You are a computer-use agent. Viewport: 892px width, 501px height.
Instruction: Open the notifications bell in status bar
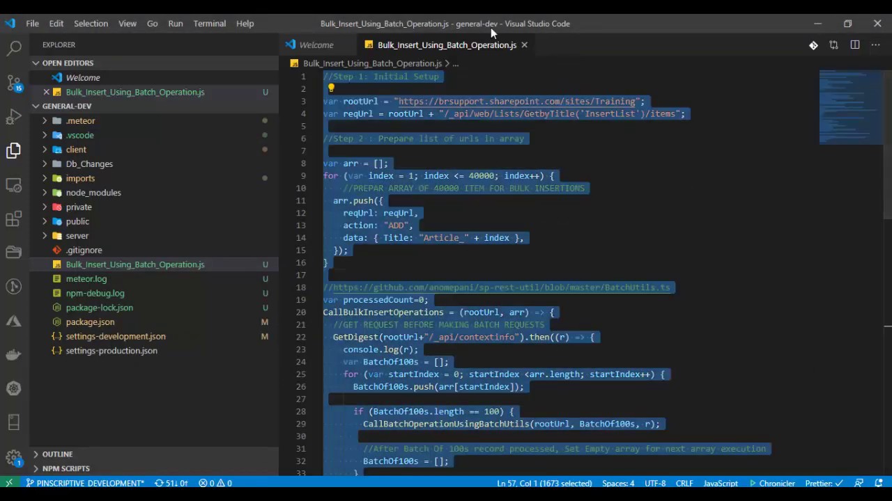point(879,483)
